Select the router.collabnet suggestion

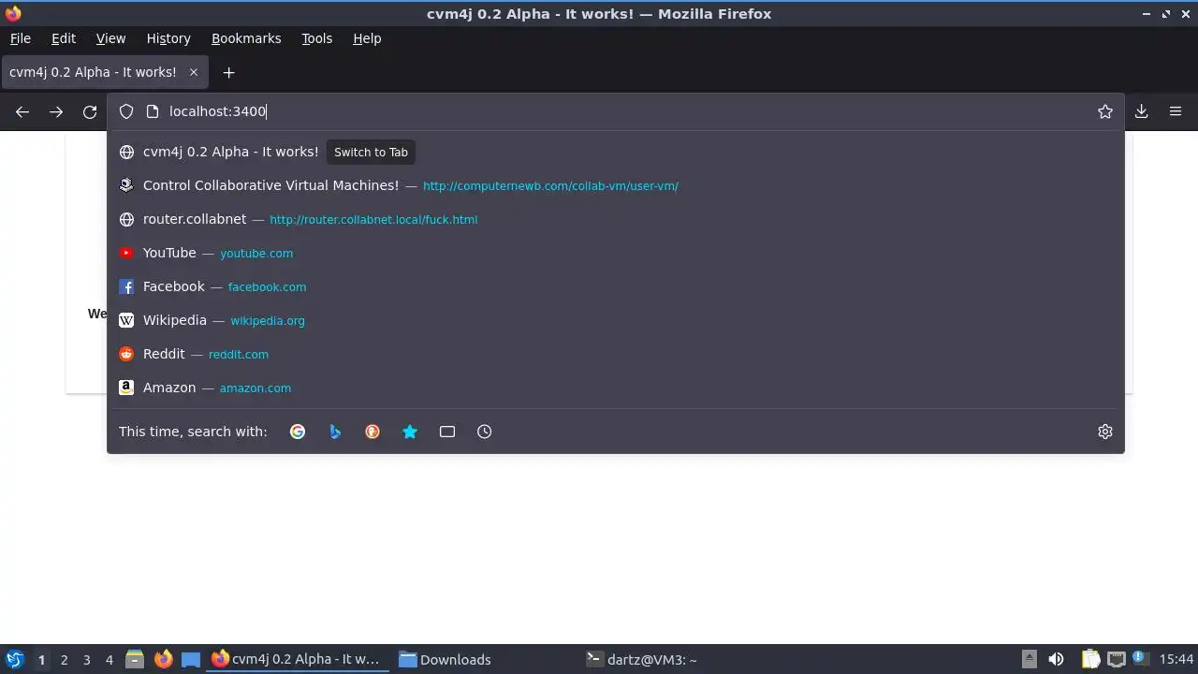(x=616, y=219)
